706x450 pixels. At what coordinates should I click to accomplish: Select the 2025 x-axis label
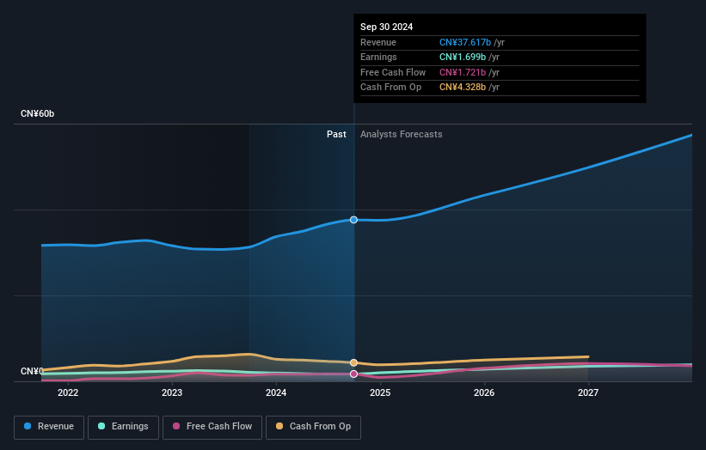click(380, 392)
